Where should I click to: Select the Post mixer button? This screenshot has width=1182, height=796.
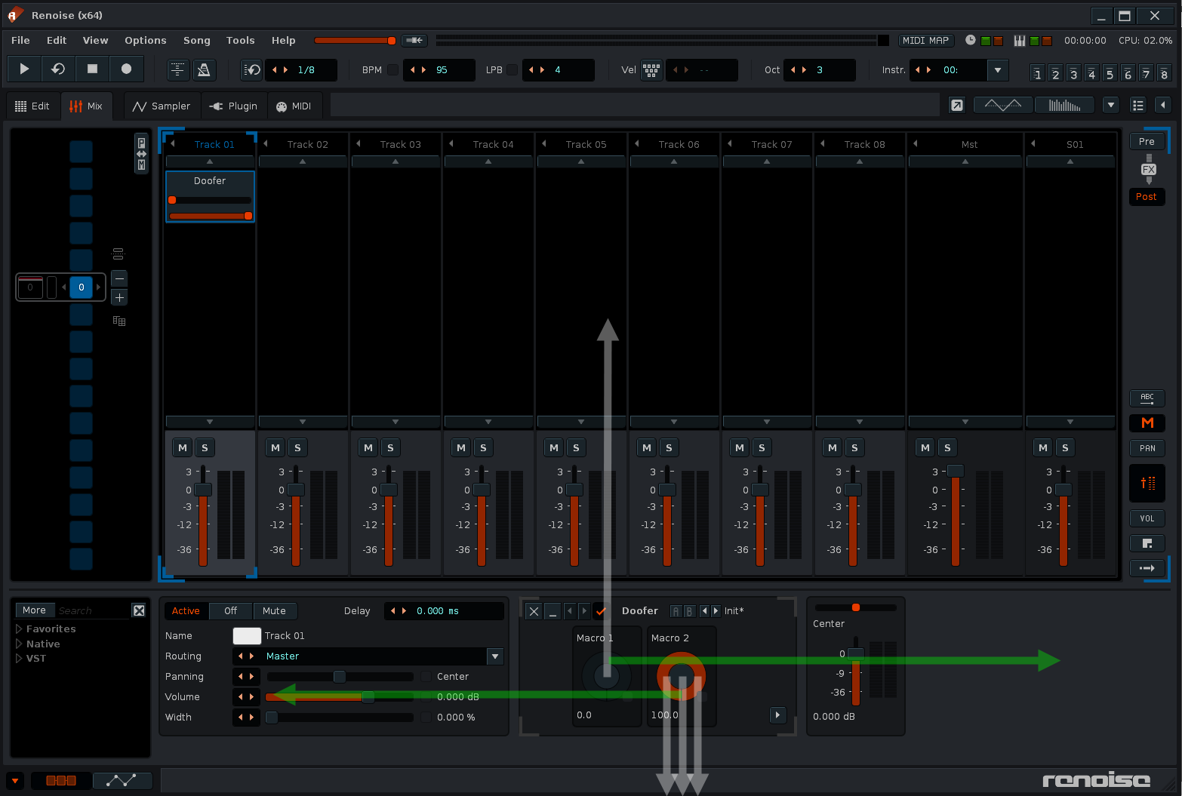[x=1147, y=197]
